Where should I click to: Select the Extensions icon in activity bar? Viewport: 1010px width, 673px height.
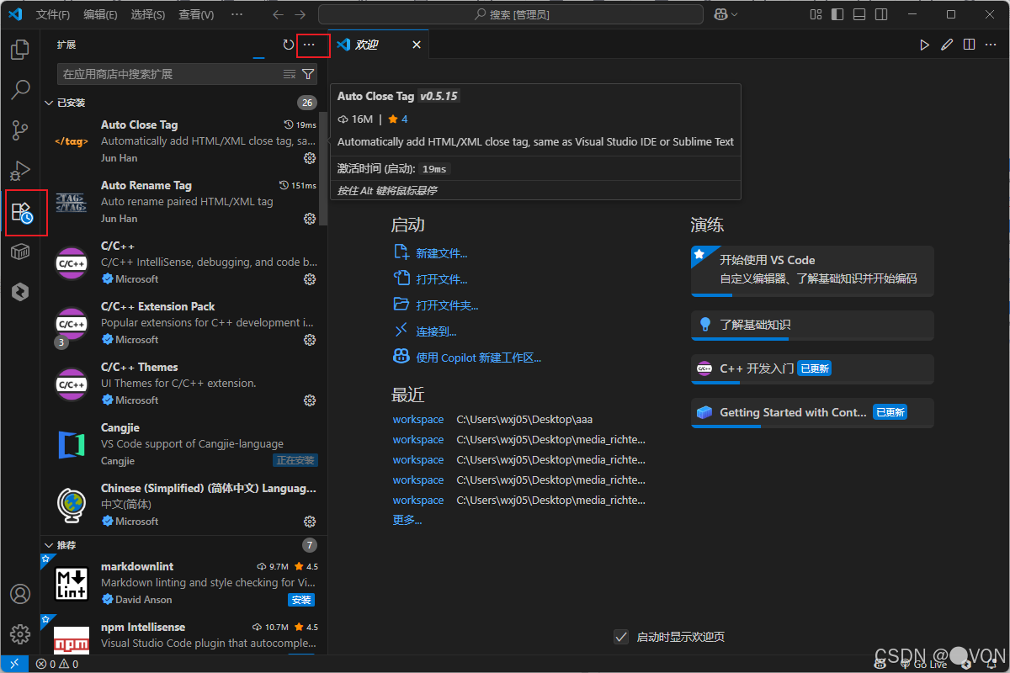23,212
